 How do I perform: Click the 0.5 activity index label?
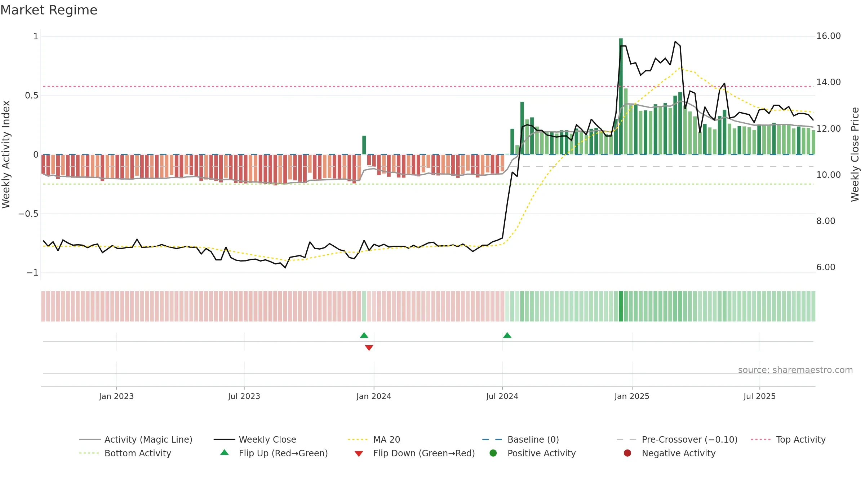tap(31, 96)
